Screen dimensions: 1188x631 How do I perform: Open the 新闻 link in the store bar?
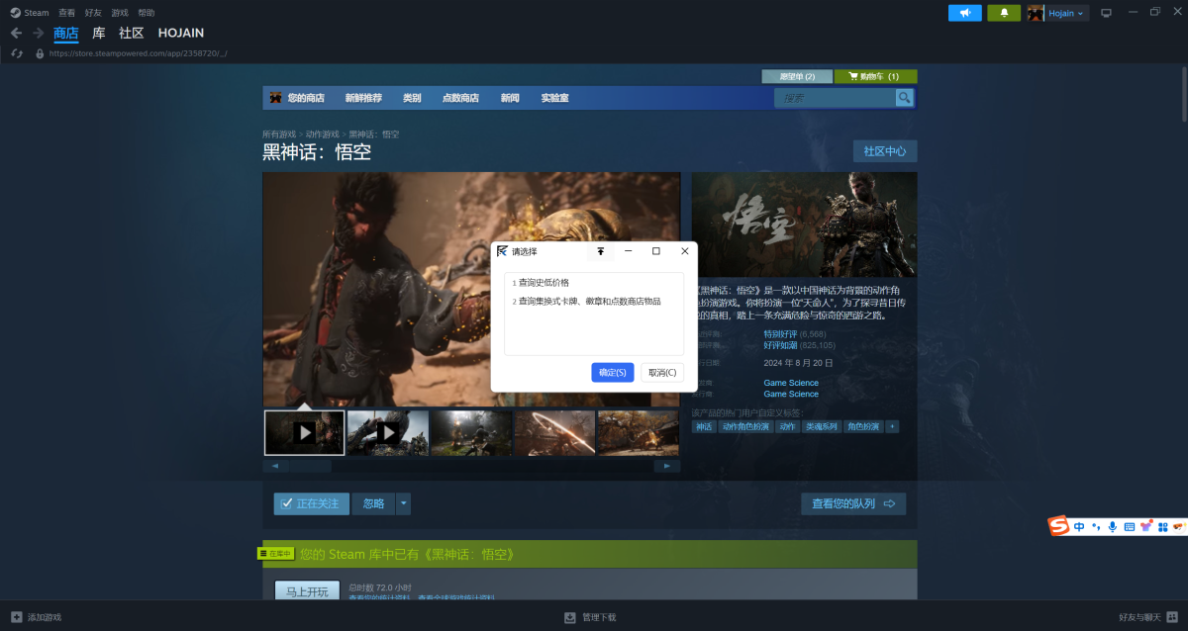[510, 98]
